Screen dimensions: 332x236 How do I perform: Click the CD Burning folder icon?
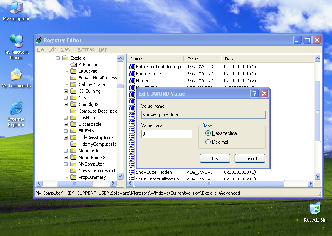[73, 91]
